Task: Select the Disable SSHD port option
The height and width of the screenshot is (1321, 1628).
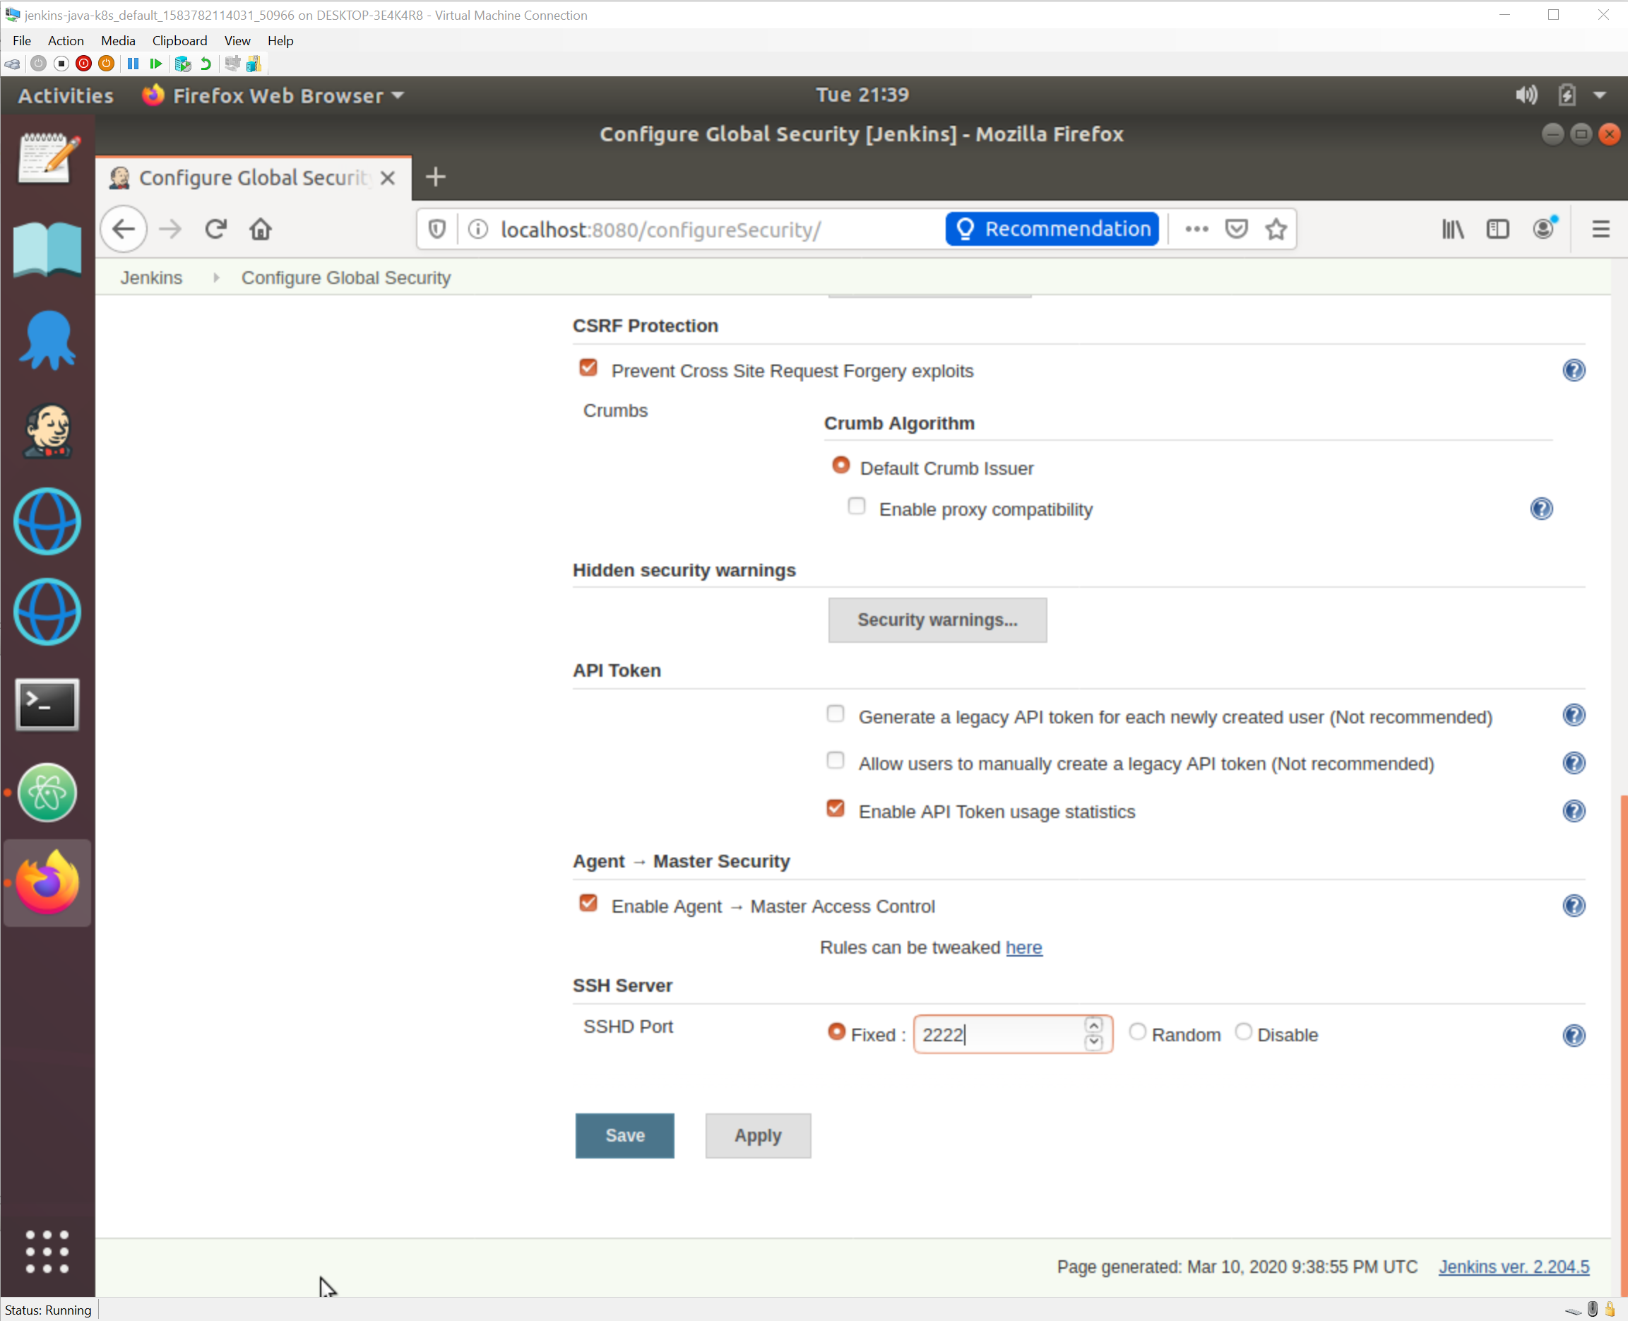Action: coord(1242,1032)
